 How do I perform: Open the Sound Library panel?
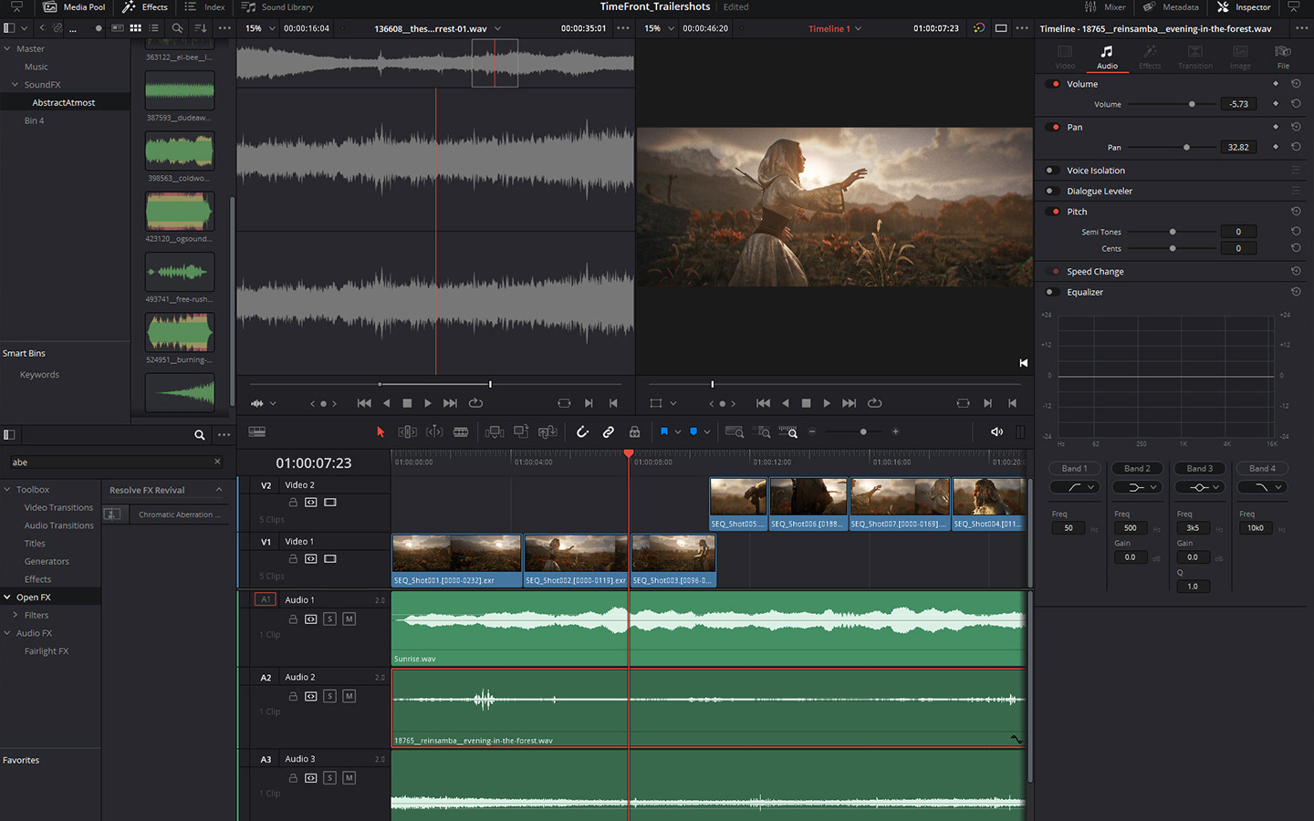277,7
